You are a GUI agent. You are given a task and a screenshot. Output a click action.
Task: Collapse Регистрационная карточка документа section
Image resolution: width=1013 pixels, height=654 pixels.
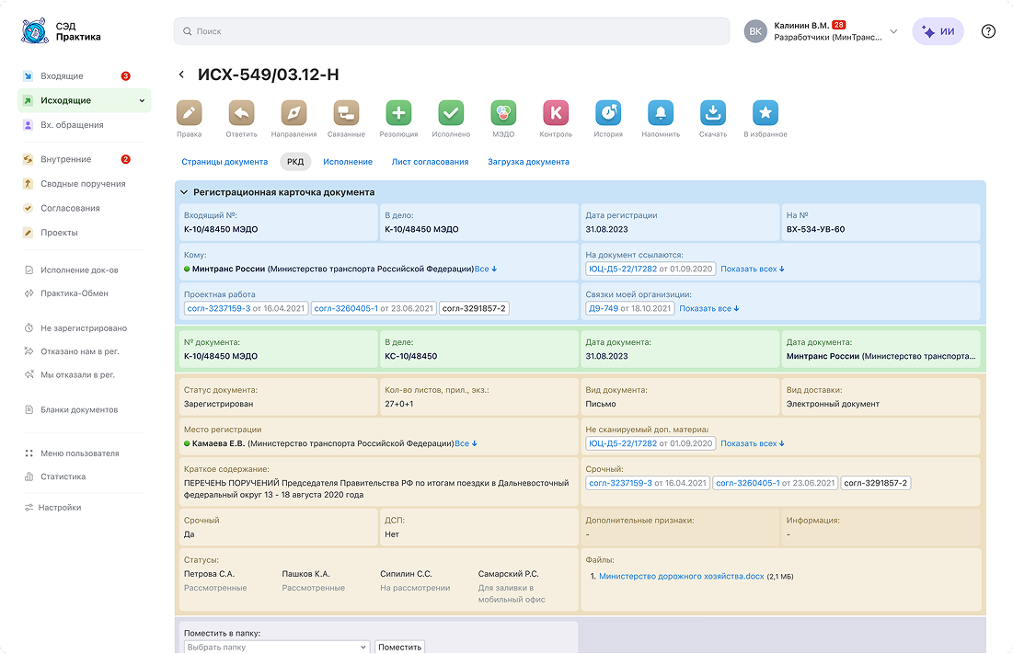184,192
